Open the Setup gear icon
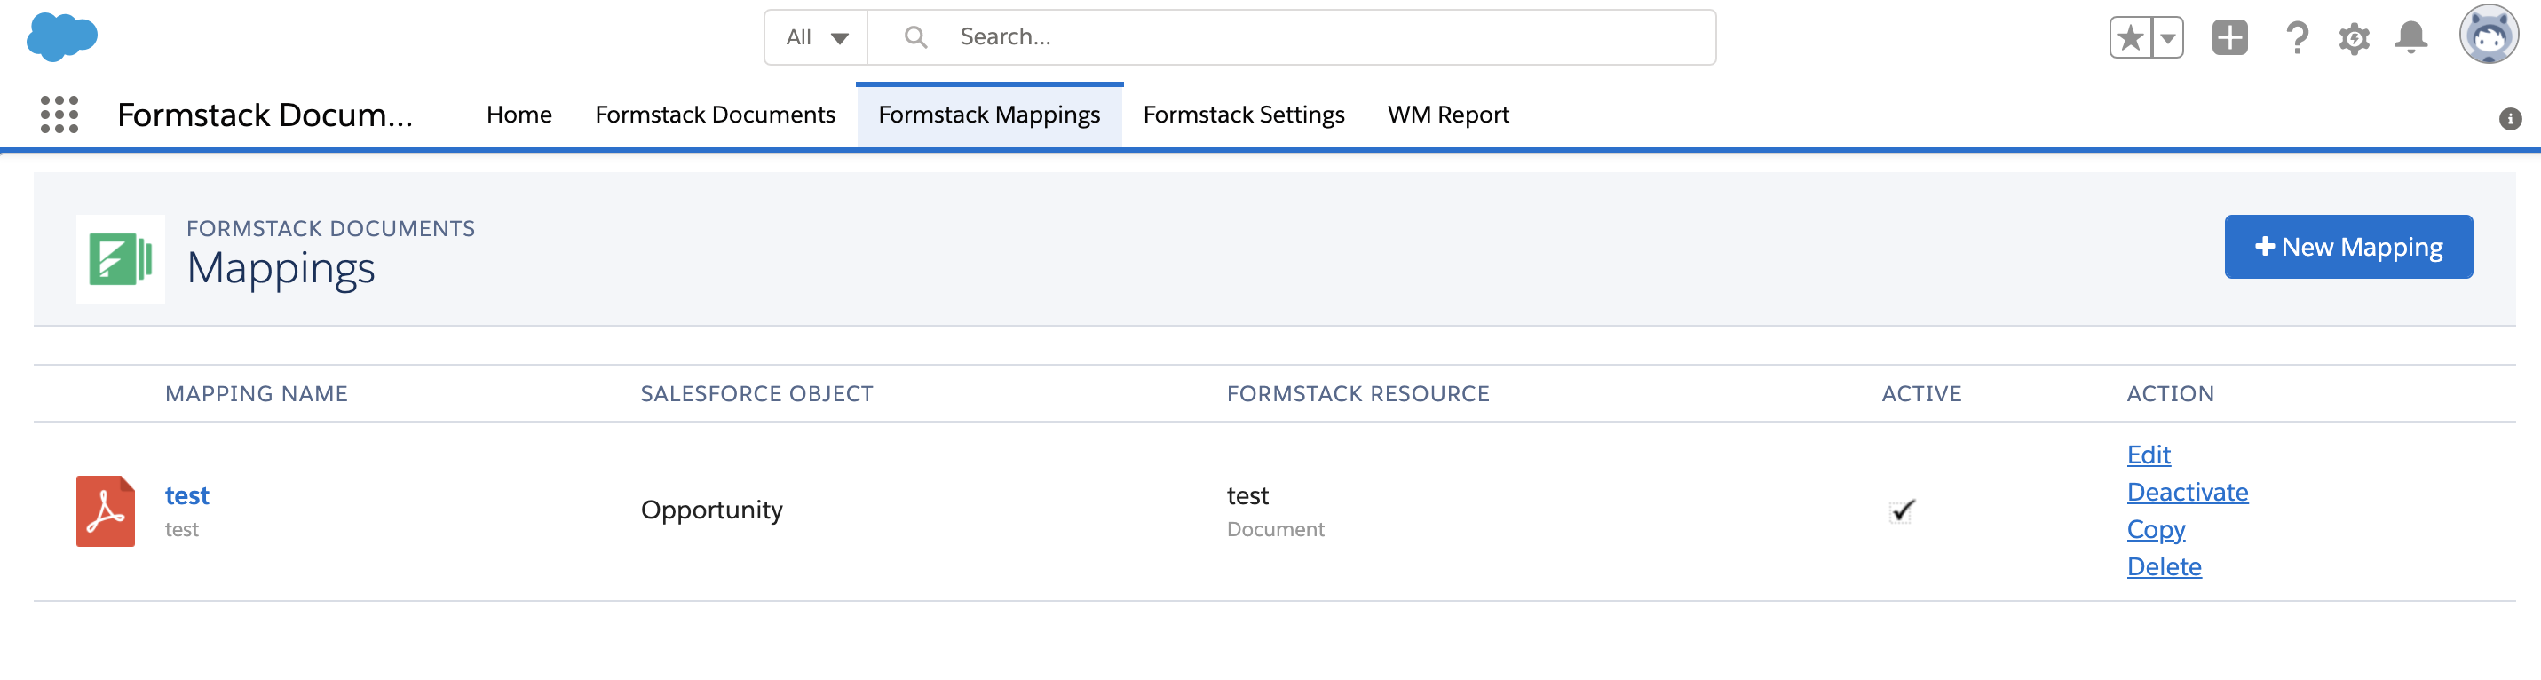 [2354, 38]
